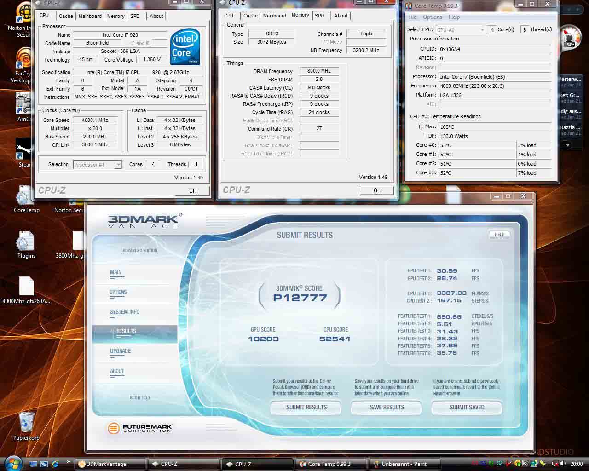The image size is (589, 471).
Task: Click Switch between windows quick launch icon
Action: click(44, 464)
